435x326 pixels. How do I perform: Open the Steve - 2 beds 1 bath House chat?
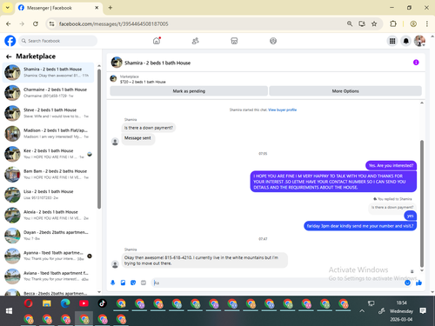(x=48, y=113)
